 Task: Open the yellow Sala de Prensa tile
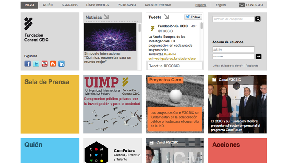click(50, 104)
